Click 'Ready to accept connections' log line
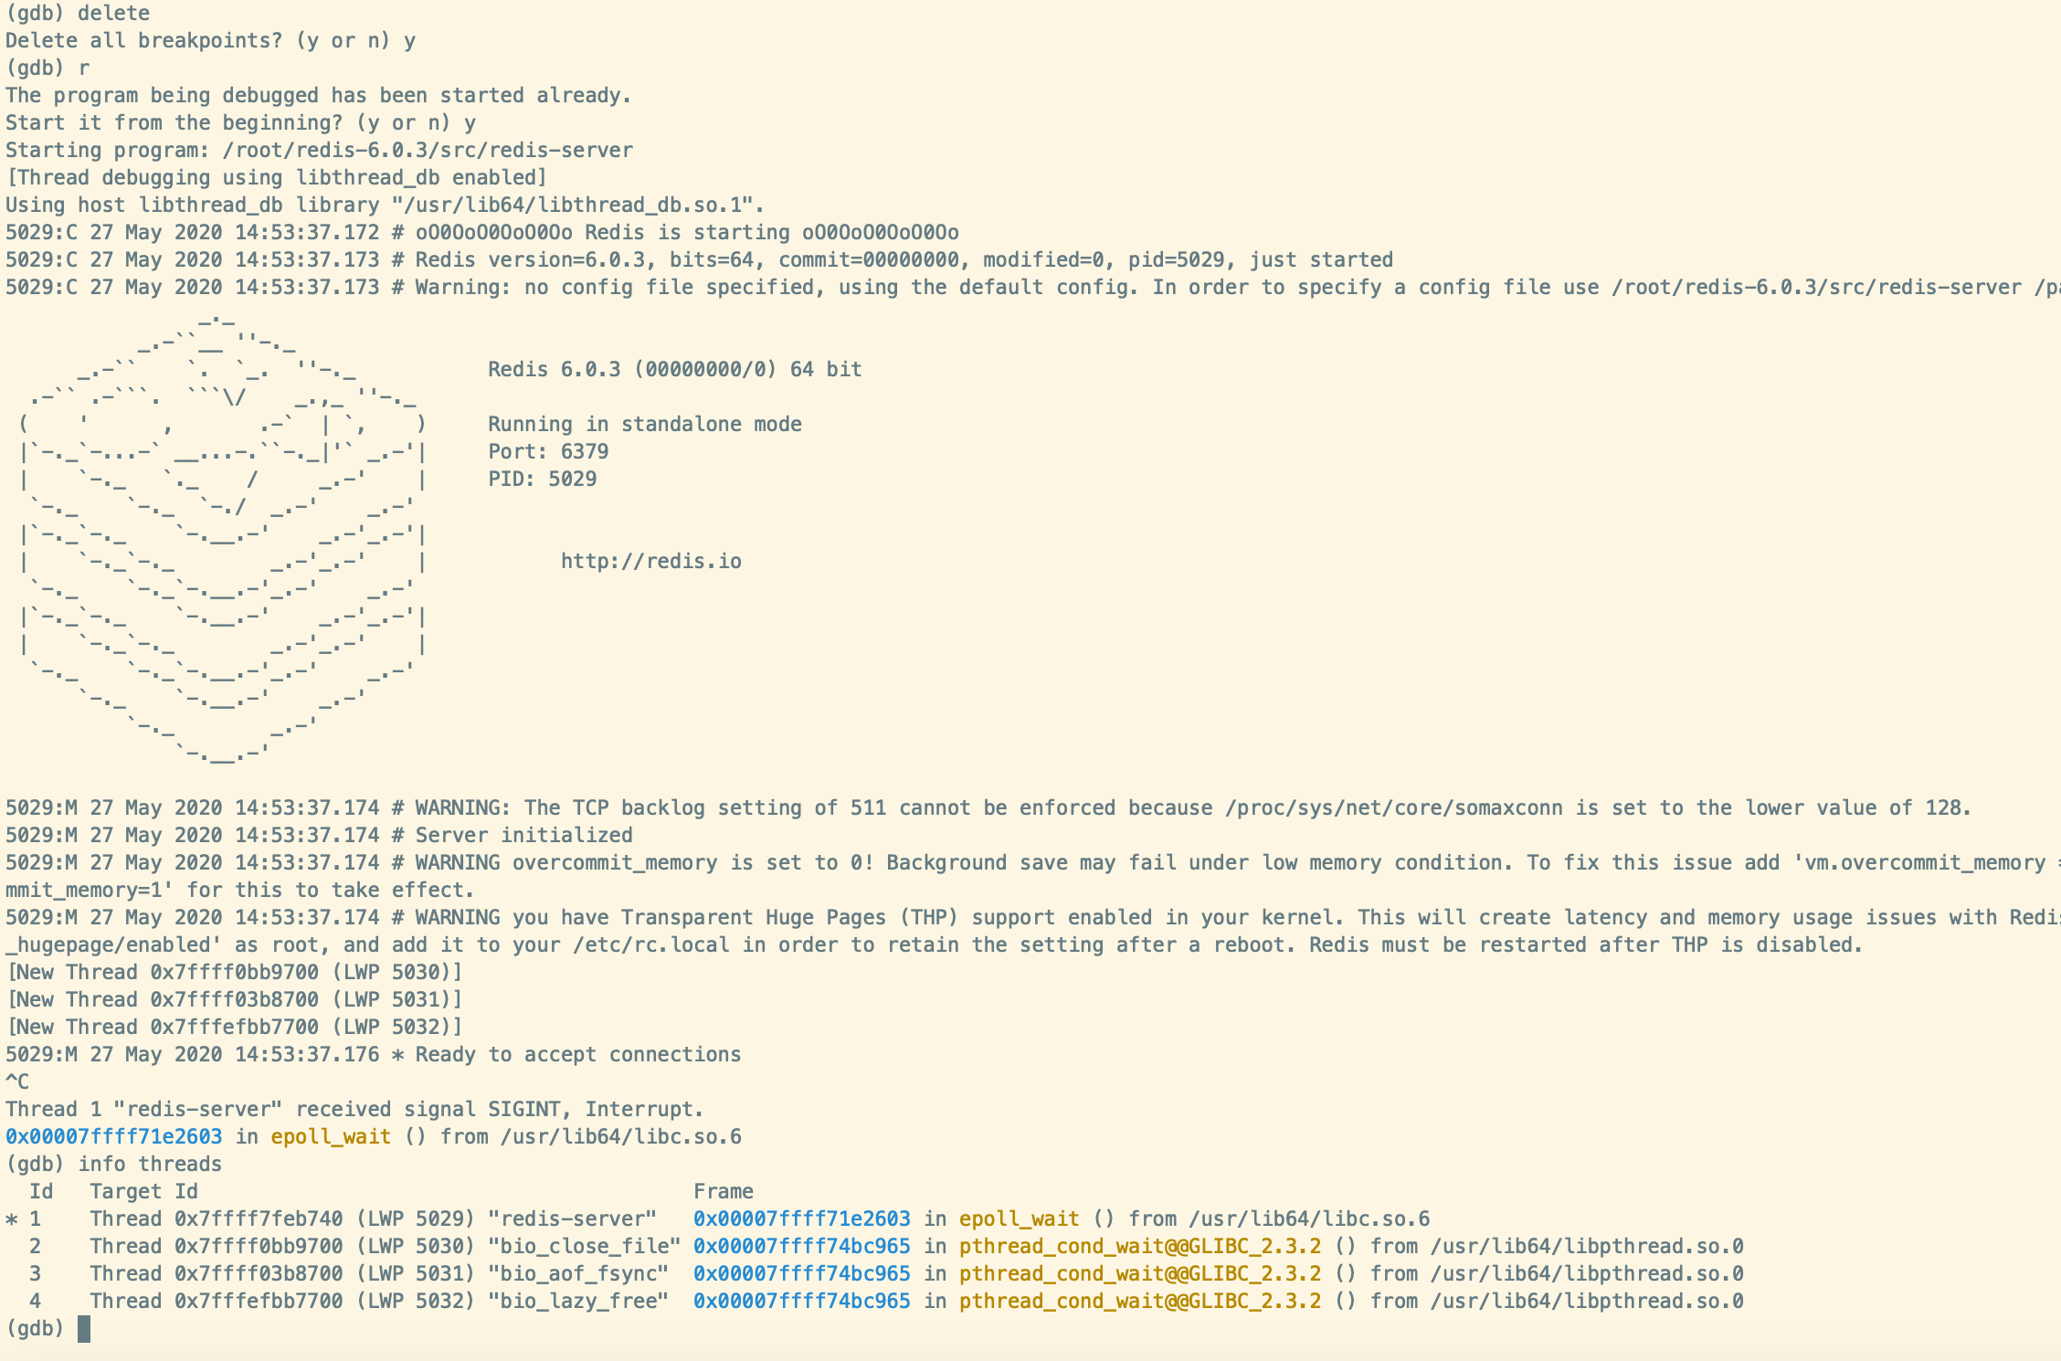 (x=373, y=1055)
